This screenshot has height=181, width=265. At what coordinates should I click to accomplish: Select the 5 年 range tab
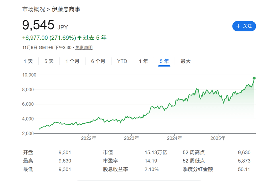click(x=164, y=61)
